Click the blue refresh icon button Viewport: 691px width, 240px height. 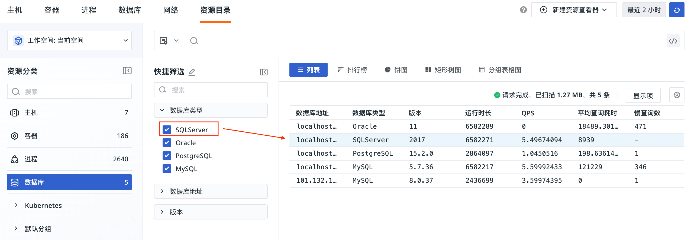pyautogui.click(x=677, y=10)
